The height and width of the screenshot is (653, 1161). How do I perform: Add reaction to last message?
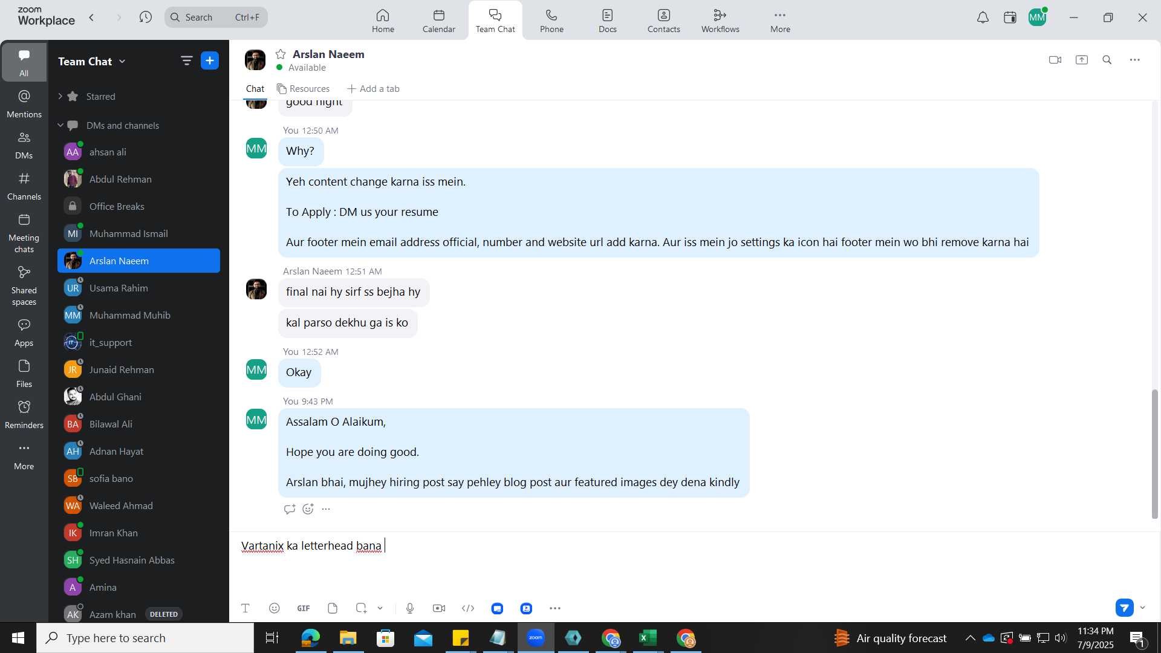click(x=308, y=509)
